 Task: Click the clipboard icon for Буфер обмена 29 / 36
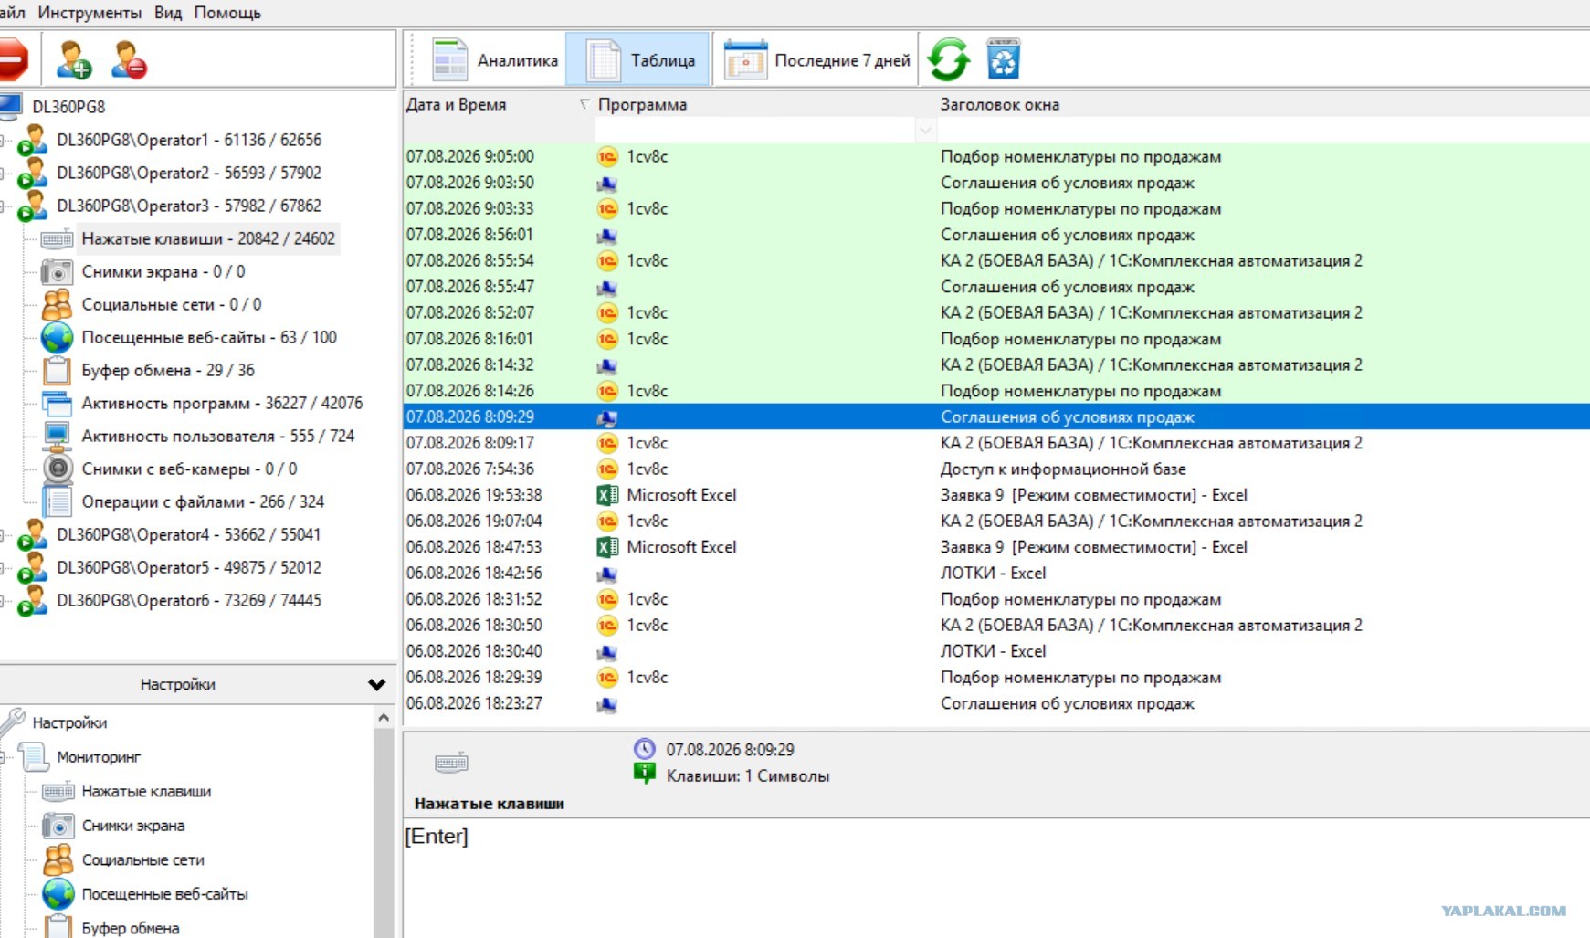pyautogui.click(x=57, y=370)
